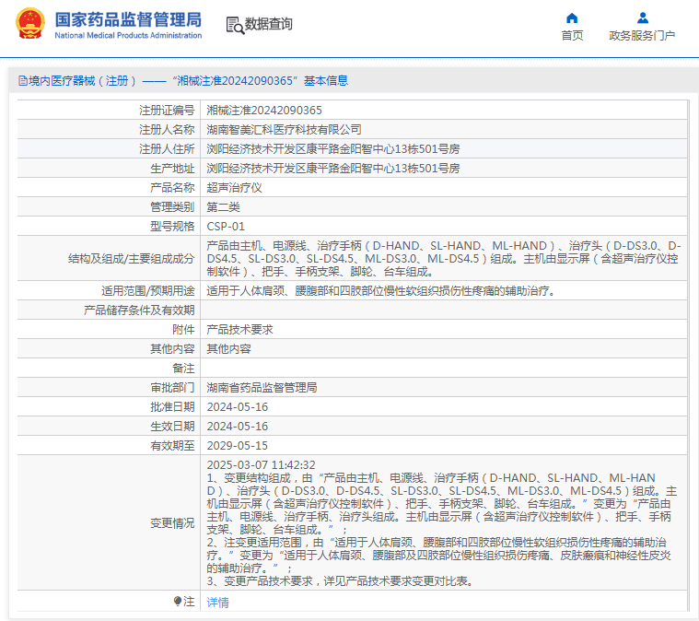The image size is (699, 621).
Task: Click the 首页 home icon
Action: point(572,18)
